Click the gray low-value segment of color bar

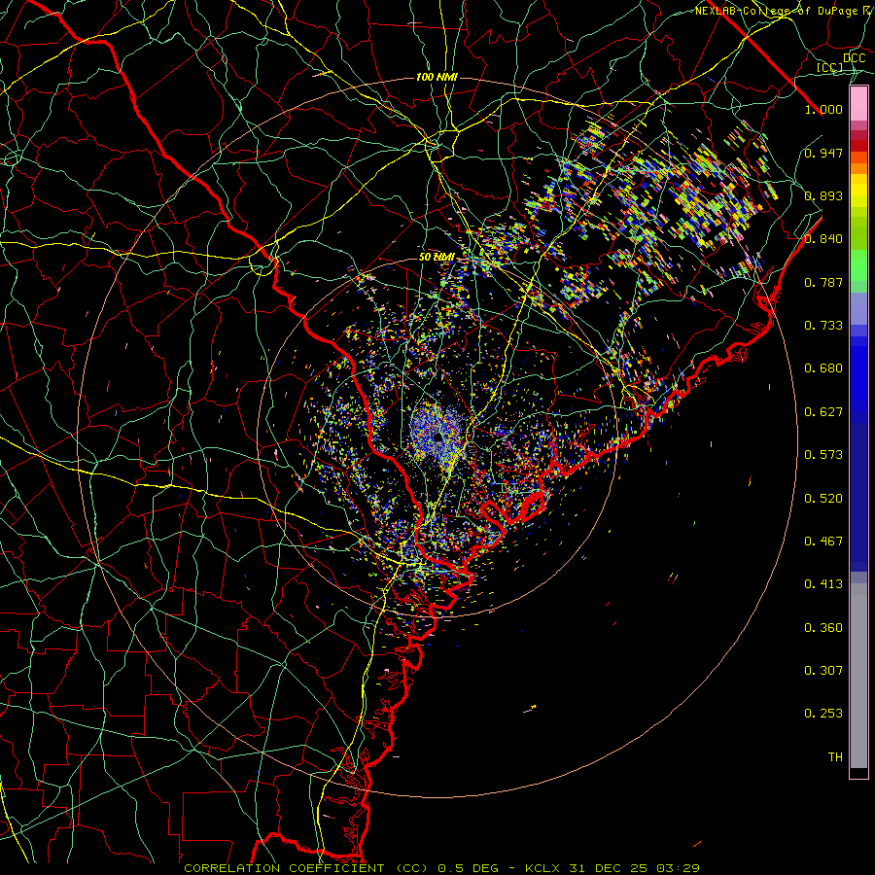(858, 676)
